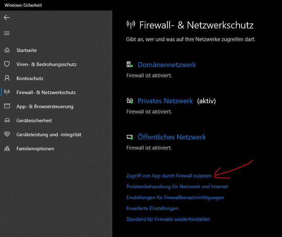Click the back arrow icon
The height and width of the screenshot is (237, 282).
[x=7, y=18]
